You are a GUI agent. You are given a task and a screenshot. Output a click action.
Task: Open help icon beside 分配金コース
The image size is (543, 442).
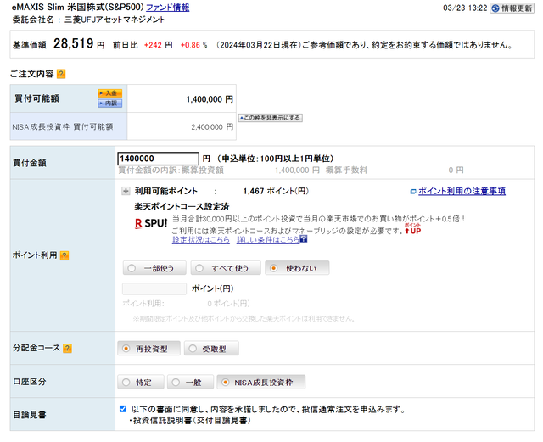(68, 348)
